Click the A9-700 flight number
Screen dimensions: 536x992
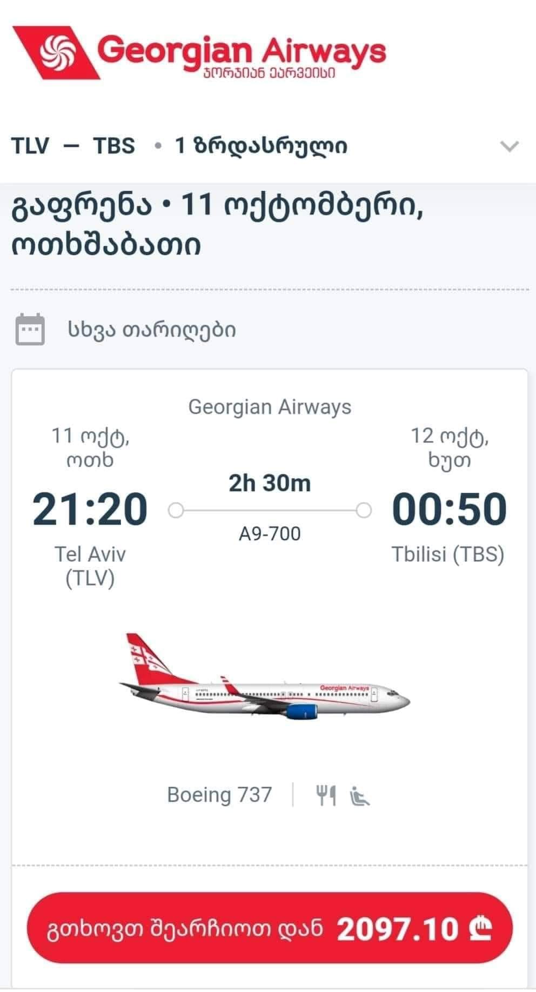270,534
